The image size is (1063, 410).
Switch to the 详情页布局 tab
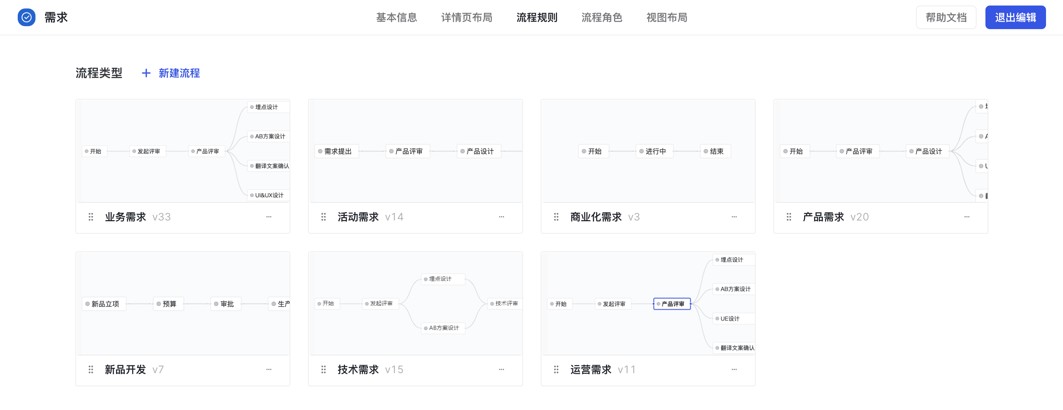point(467,17)
